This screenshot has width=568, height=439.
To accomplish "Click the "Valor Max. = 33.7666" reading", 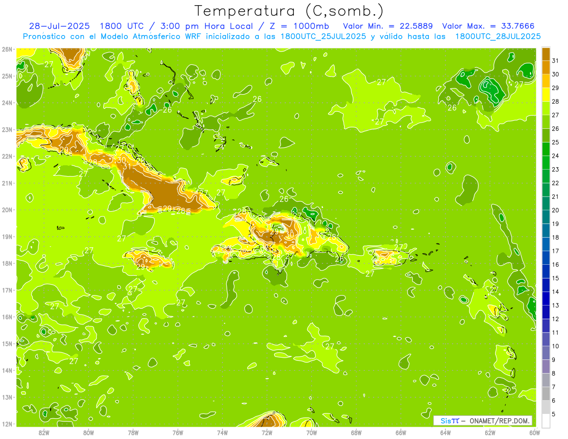I will [x=488, y=26].
